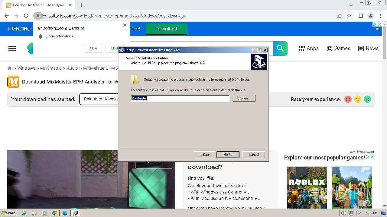Switch to Chrome in taskbar

(x=55, y=213)
